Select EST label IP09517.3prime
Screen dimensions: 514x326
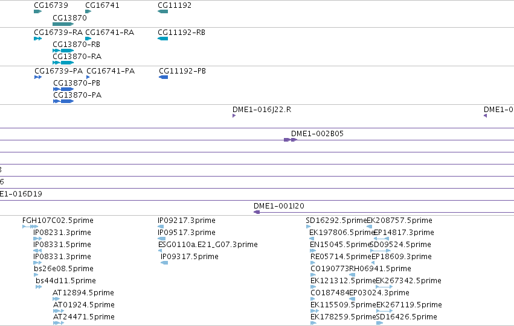[186, 233]
